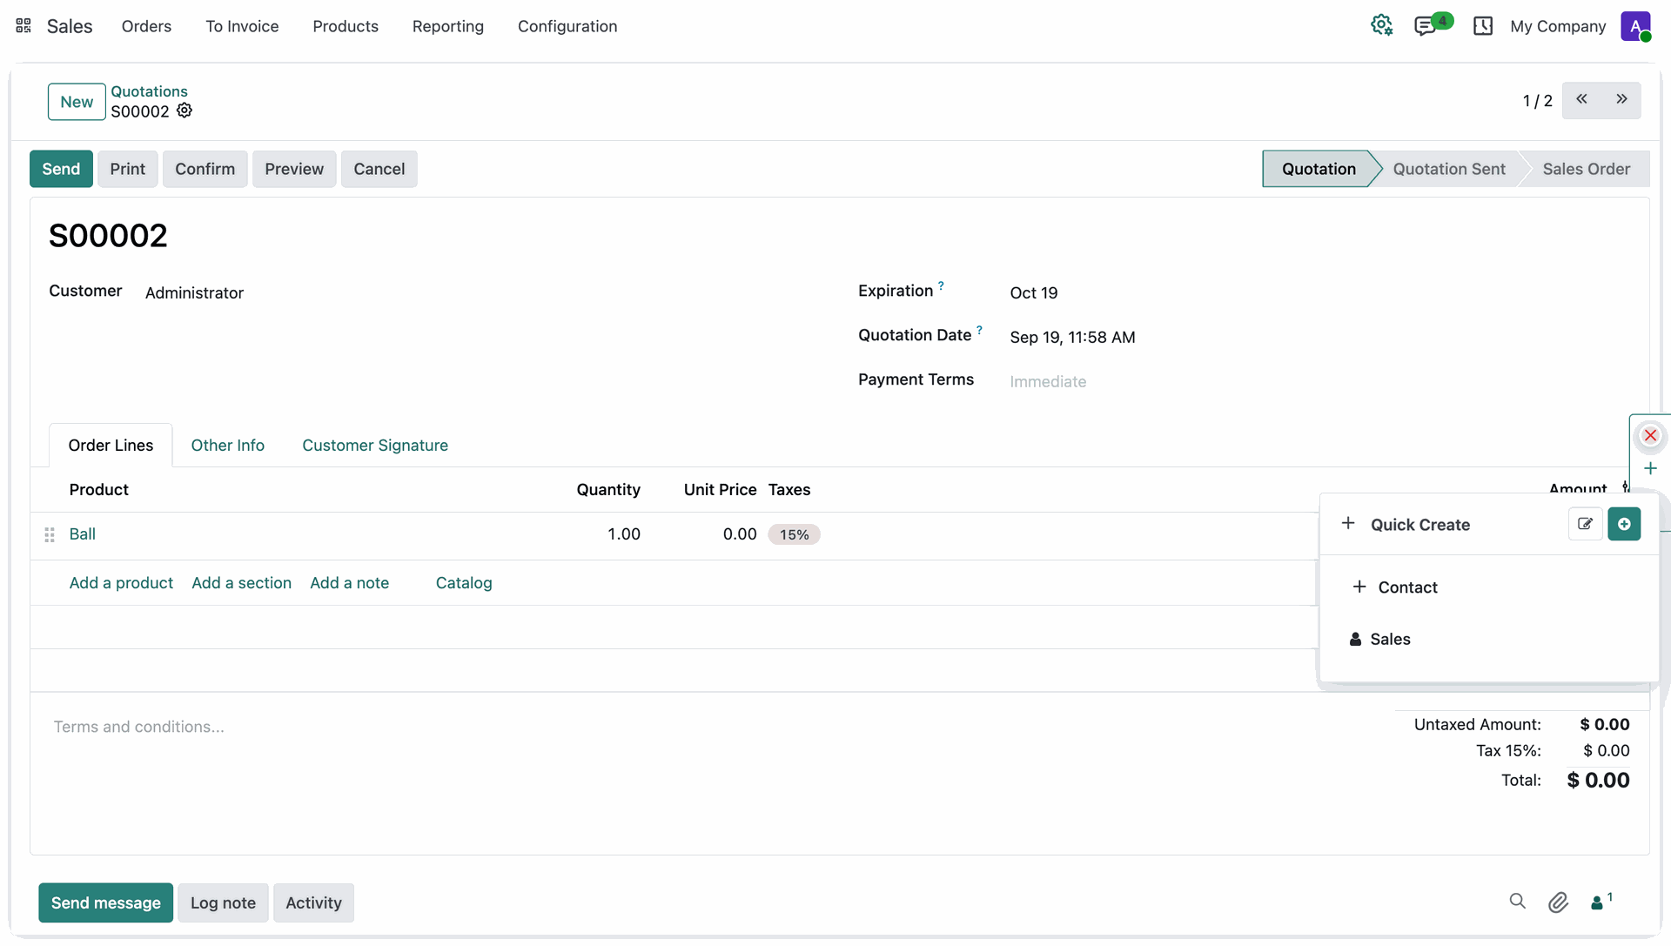The image size is (1671, 946).
Task: Open the chatter search magnifier icon
Action: (x=1517, y=902)
